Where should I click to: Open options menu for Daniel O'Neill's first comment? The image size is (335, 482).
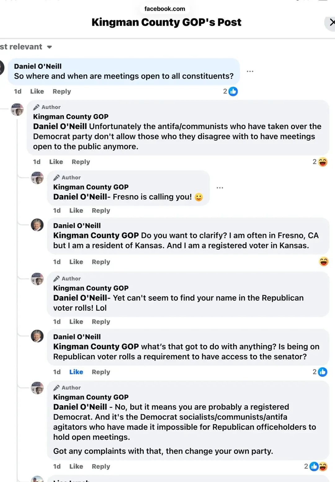click(x=250, y=71)
